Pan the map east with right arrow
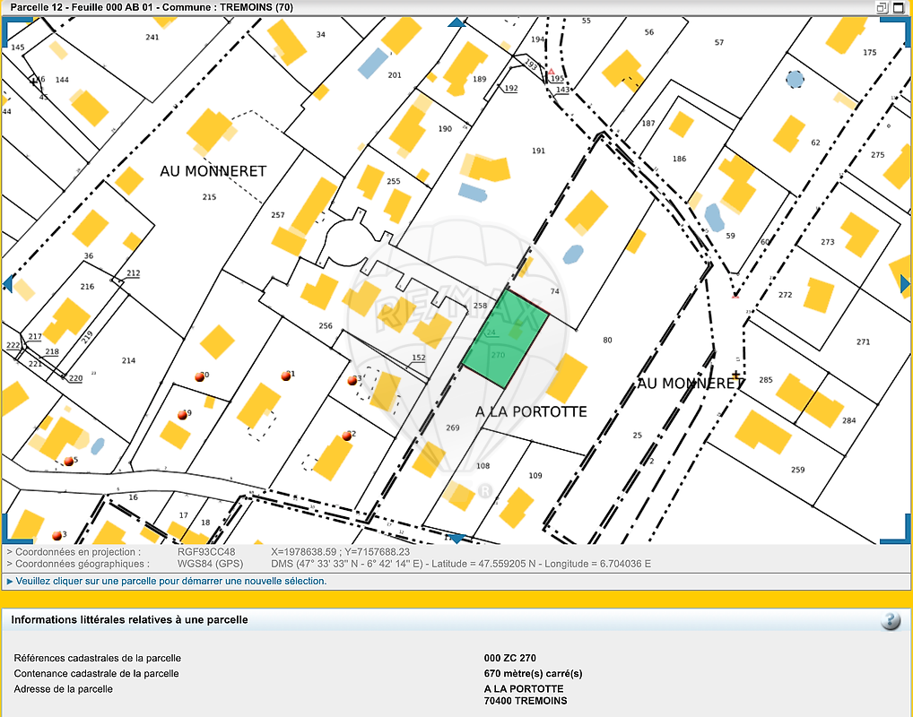 (905, 284)
